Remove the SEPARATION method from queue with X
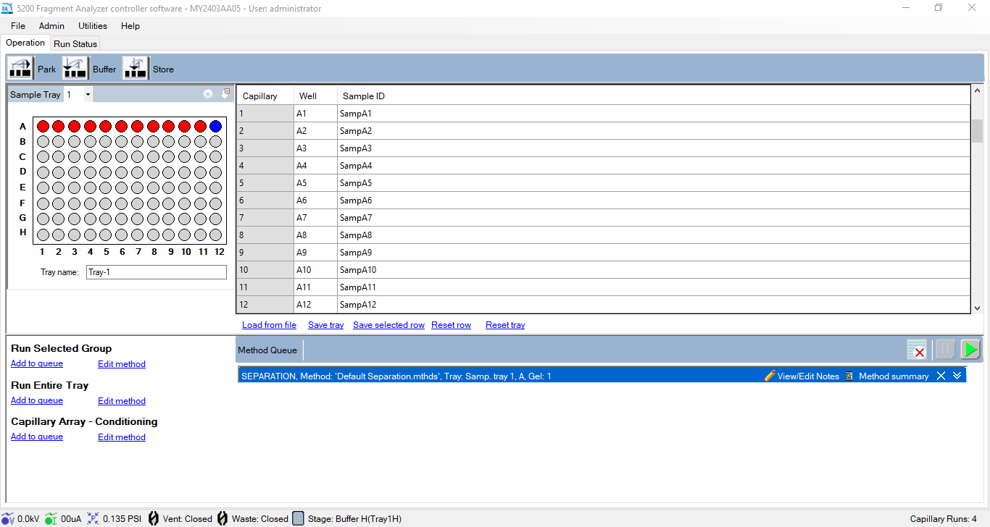Screen dimensions: 990x527 point(941,376)
